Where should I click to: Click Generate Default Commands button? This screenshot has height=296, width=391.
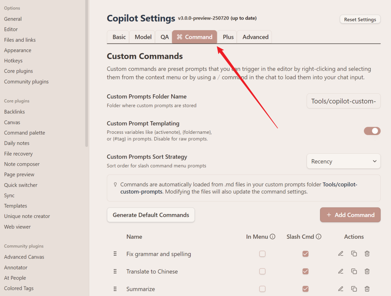[151, 215]
